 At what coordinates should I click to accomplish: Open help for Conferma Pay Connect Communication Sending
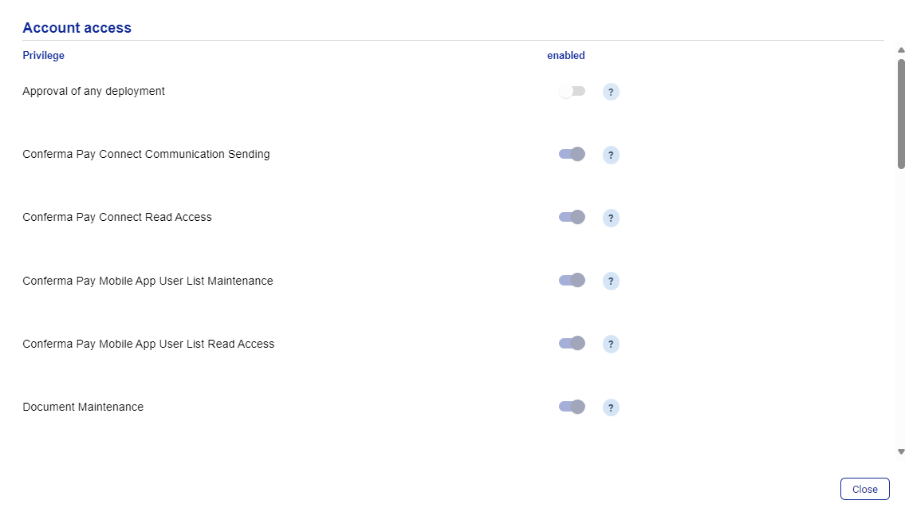[x=611, y=155]
